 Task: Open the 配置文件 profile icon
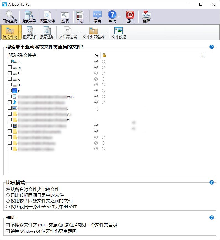coord(47,15)
